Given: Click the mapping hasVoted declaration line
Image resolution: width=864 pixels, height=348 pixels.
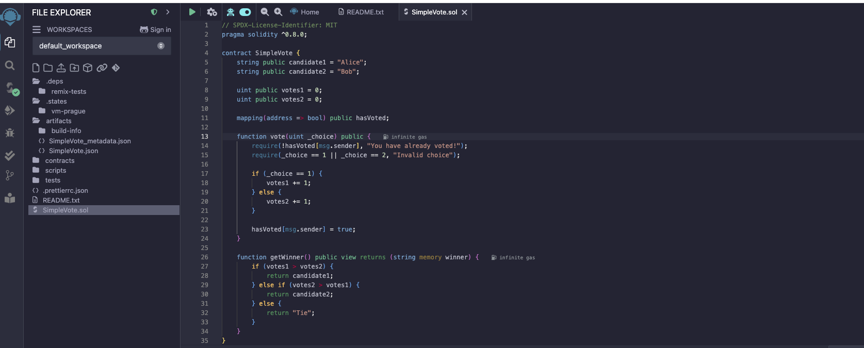Looking at the screenshot, I should point(313,118).
